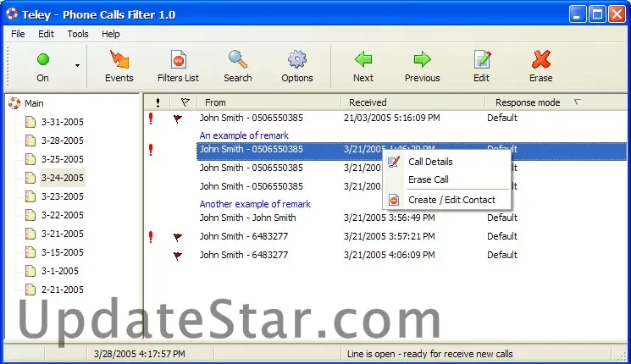Click 'Line is open' status message
This screenshot has width=631, height=364.
point(429,354)
